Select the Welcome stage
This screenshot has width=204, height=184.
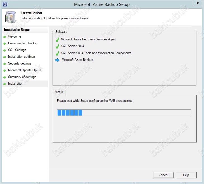click(15, 36)
